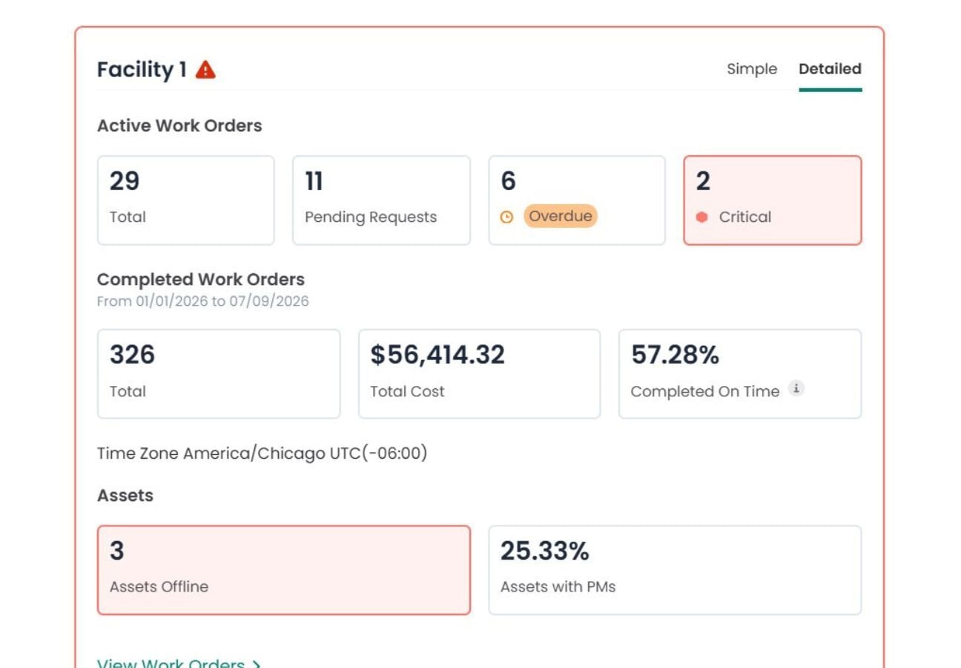
Task: Click the Facility 1 heading
Action: point(142,70)
